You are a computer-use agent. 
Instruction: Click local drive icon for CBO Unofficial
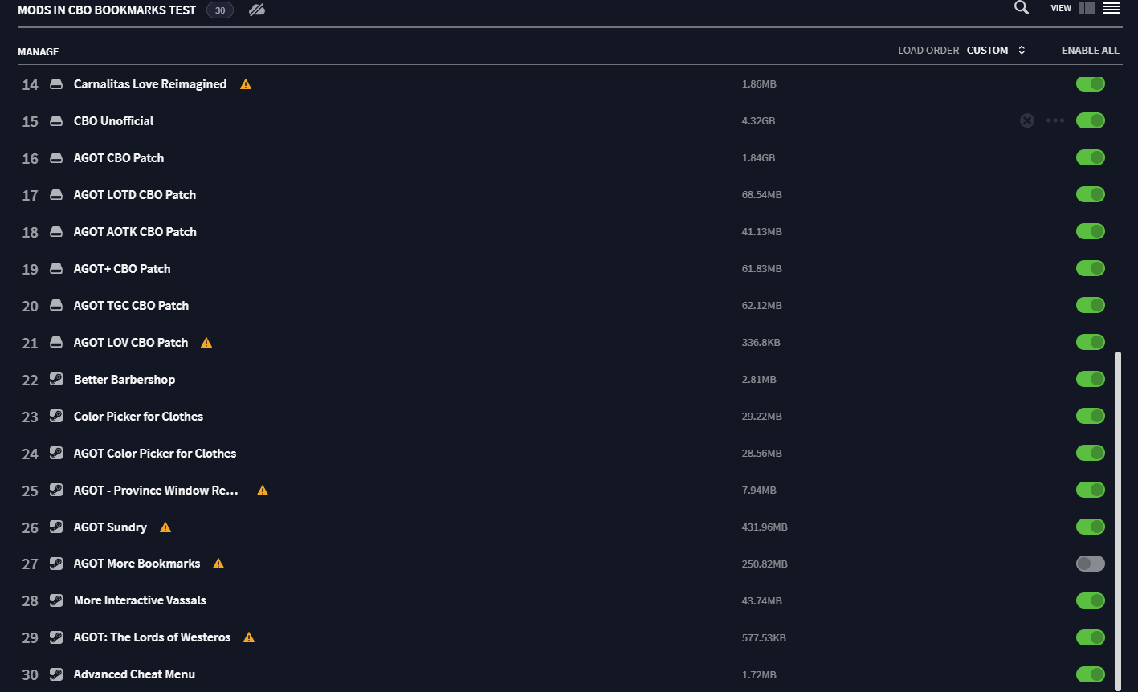[x=56, y=121]
